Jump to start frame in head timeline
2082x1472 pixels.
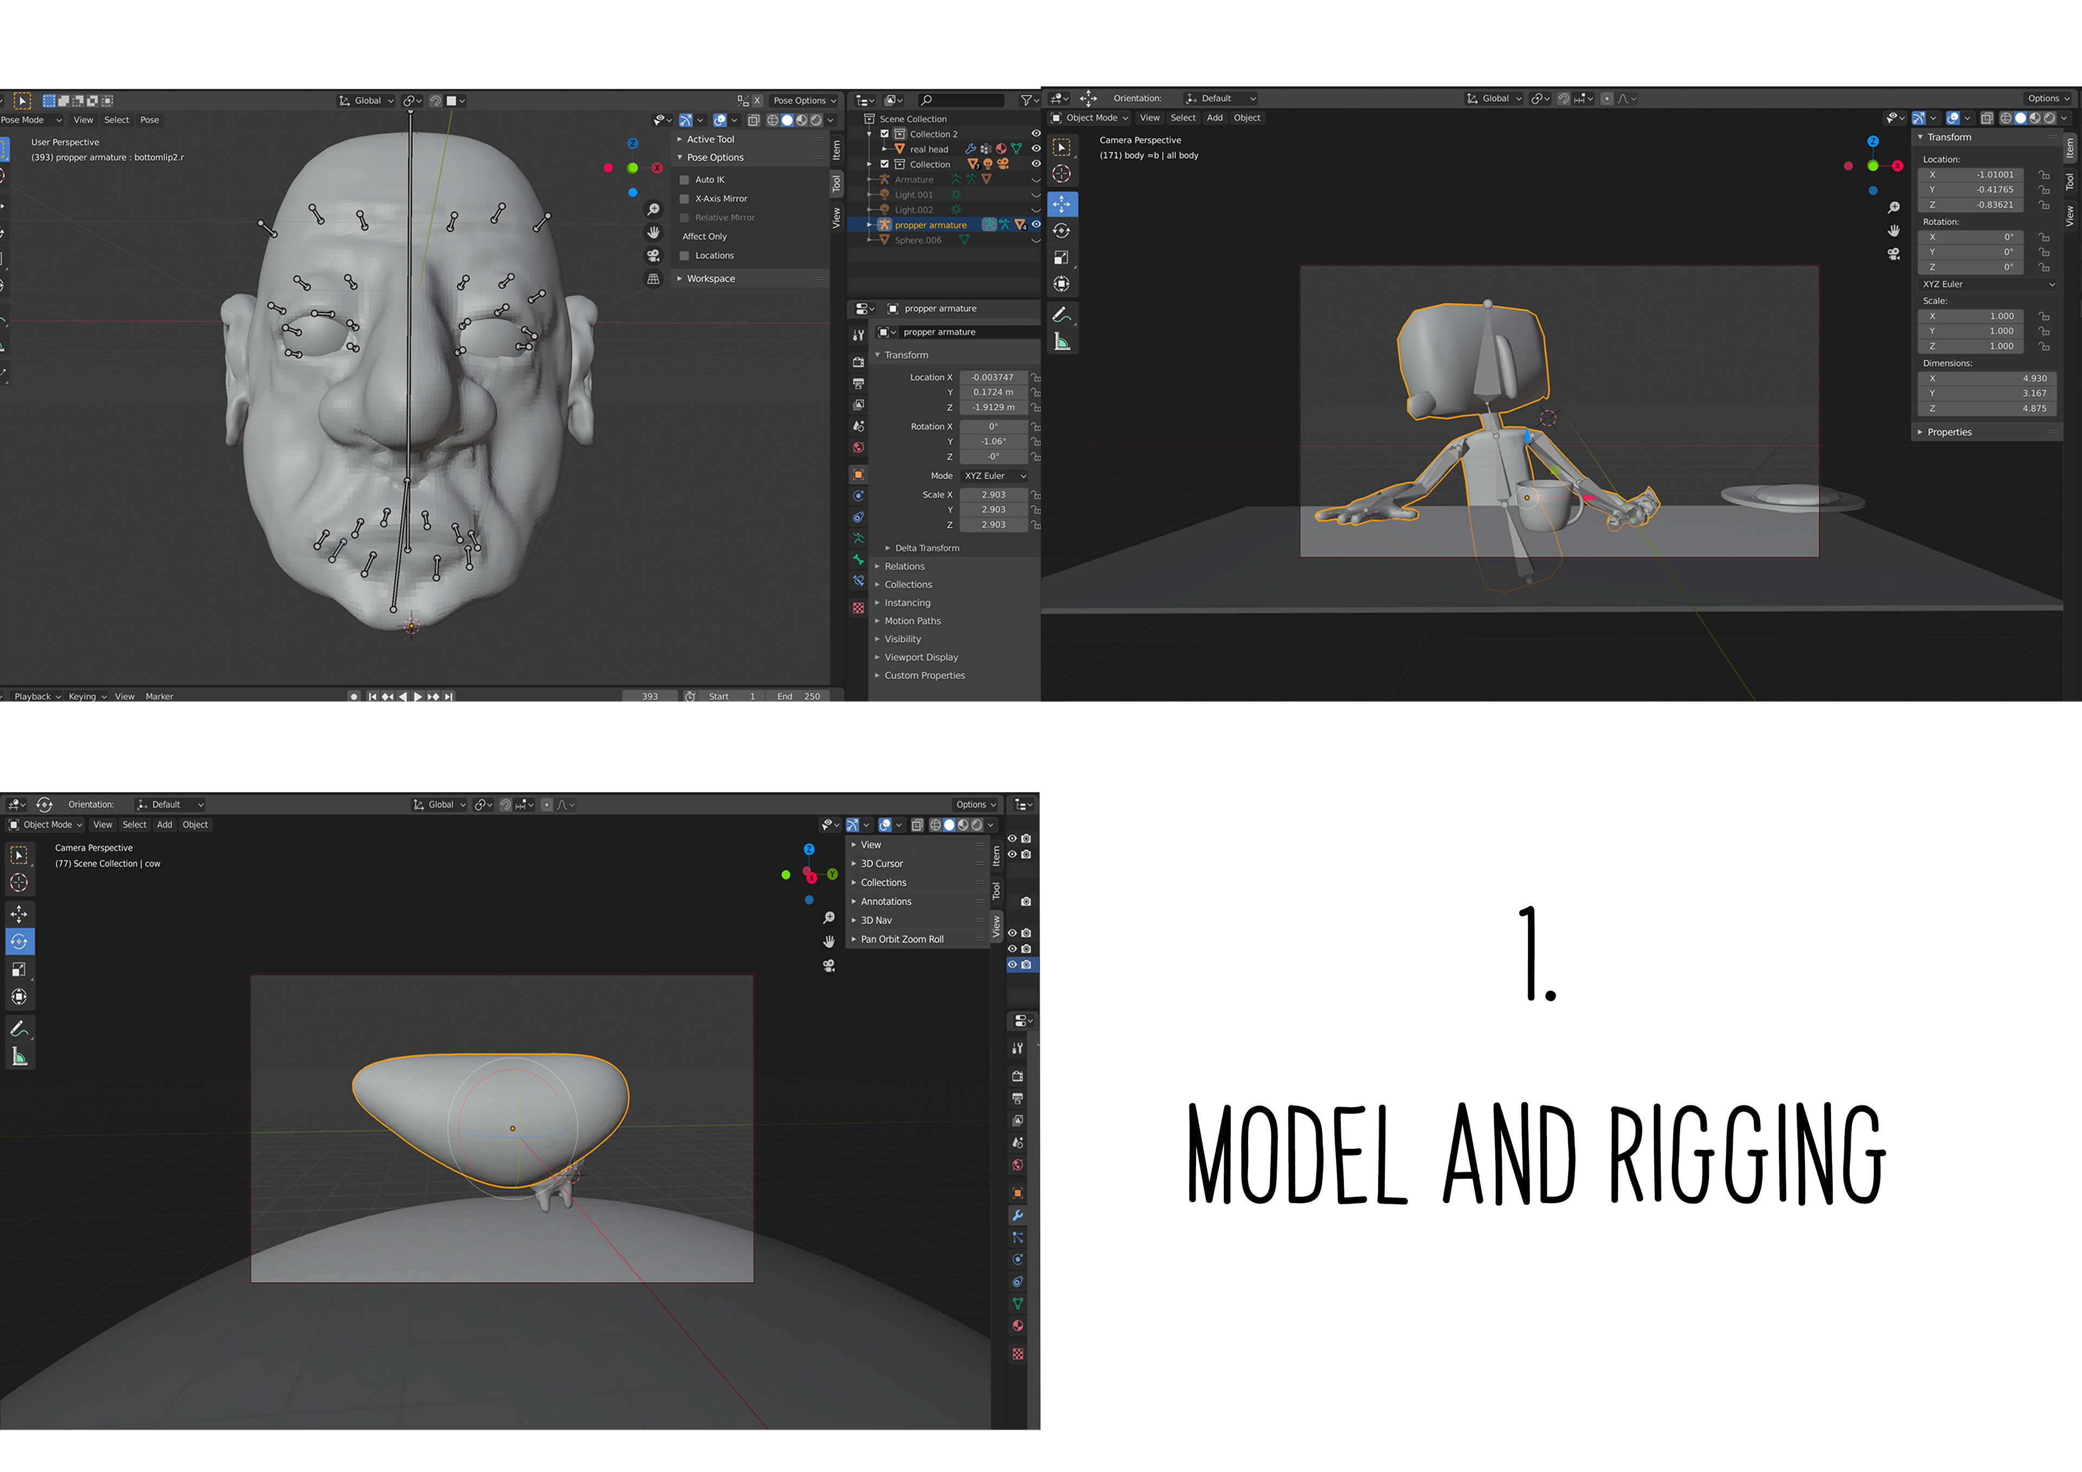click(x=372, y=697)
